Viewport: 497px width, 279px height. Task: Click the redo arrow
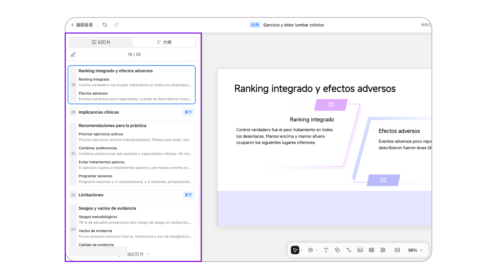(116, 25)
